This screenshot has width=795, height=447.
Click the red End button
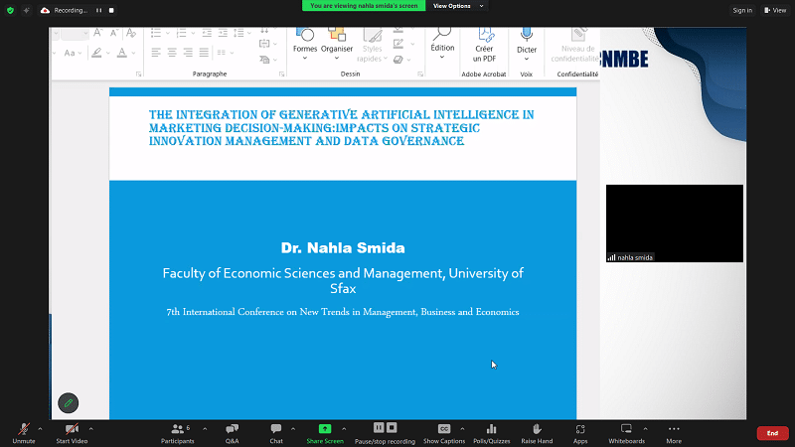coord(772,433)
